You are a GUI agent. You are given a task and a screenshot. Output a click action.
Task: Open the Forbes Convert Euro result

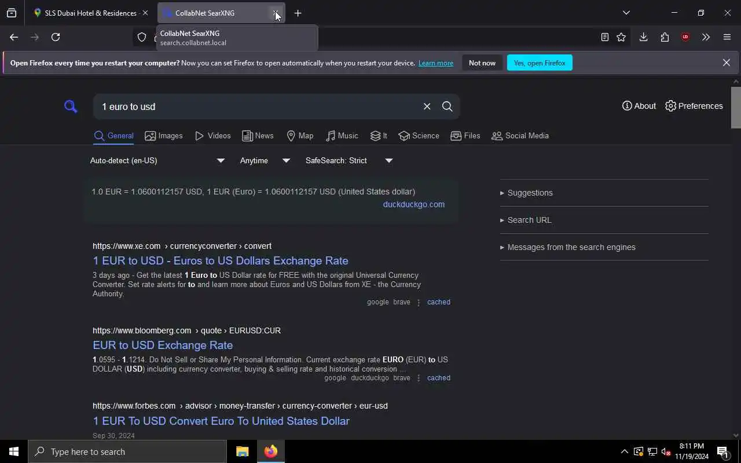tap(221, 421)
